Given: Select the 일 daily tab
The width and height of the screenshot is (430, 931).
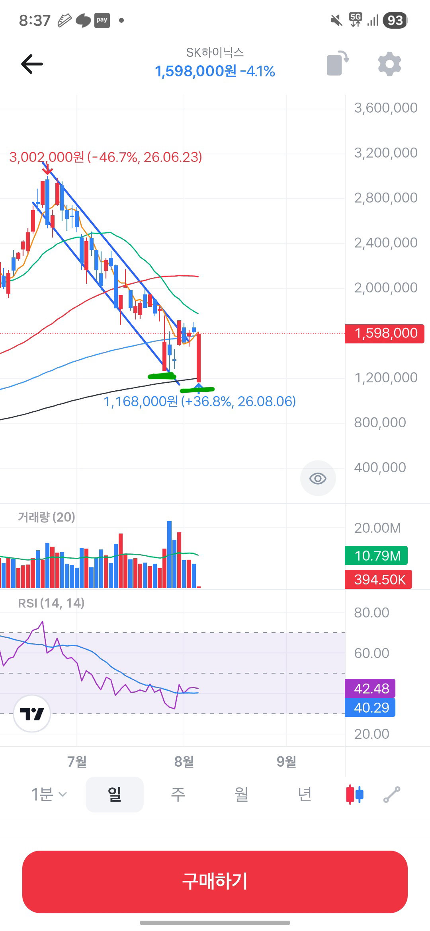Looking at the screenshot, I should (115, 795).
